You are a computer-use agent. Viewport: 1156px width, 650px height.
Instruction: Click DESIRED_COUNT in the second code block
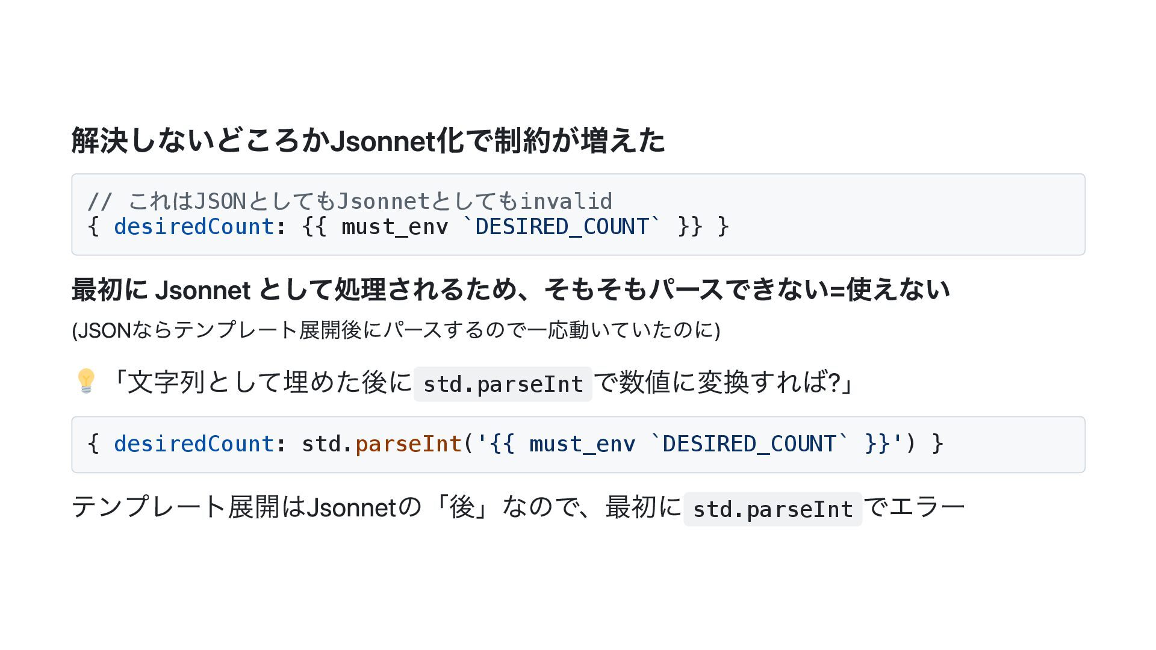749,444
